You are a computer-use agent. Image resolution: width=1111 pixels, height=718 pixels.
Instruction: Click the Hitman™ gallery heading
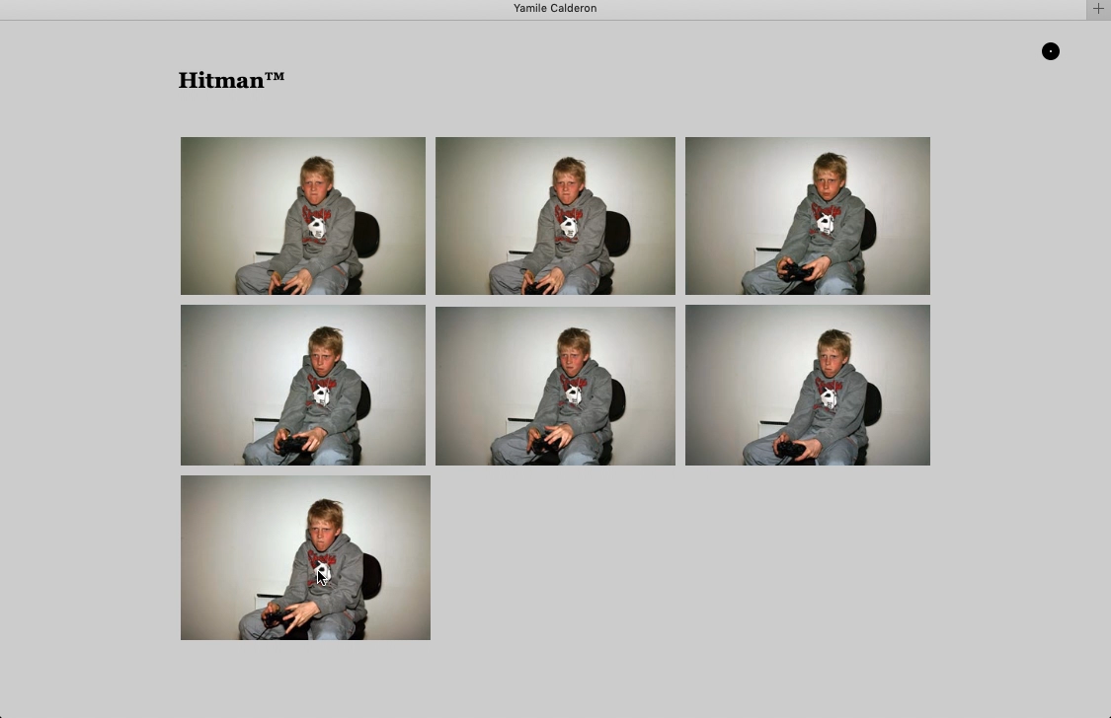[x=231, y=81]
